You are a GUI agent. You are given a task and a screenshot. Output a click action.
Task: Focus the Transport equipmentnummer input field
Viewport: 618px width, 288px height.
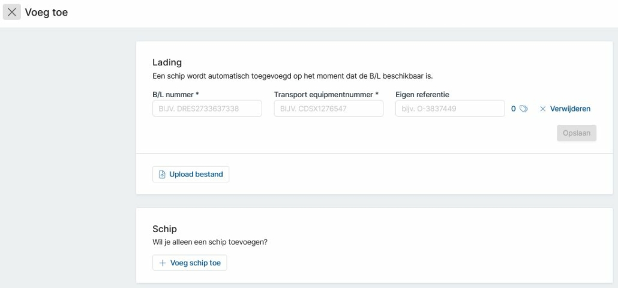(x=329, y=109)
